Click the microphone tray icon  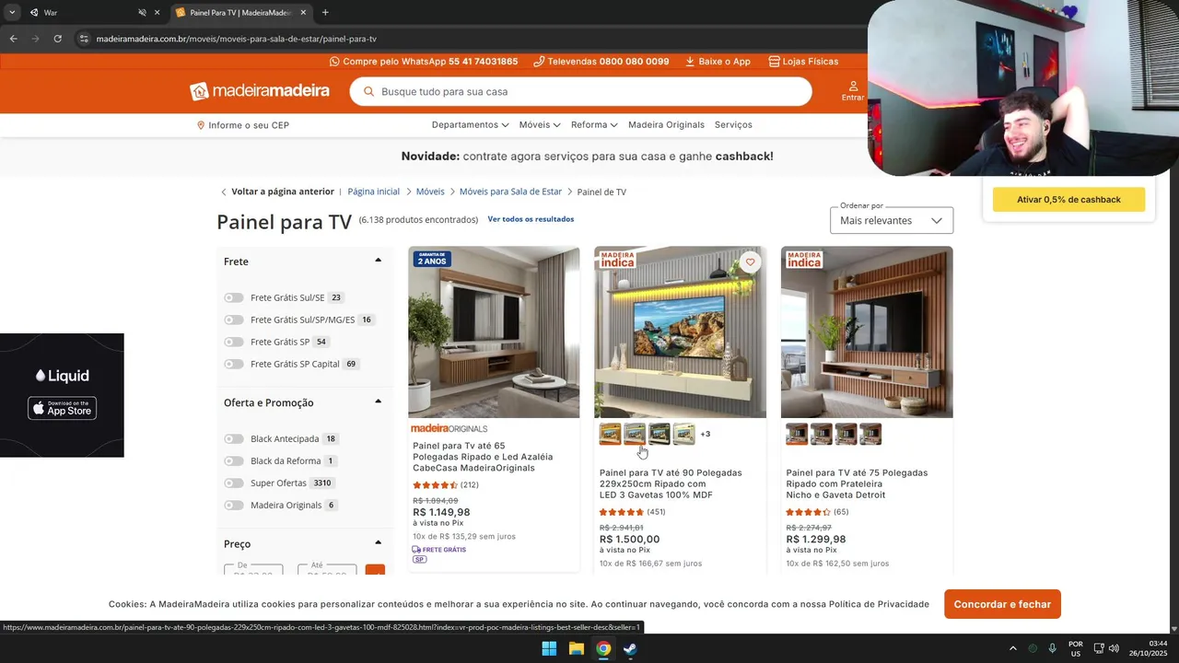coord(1052,648)
